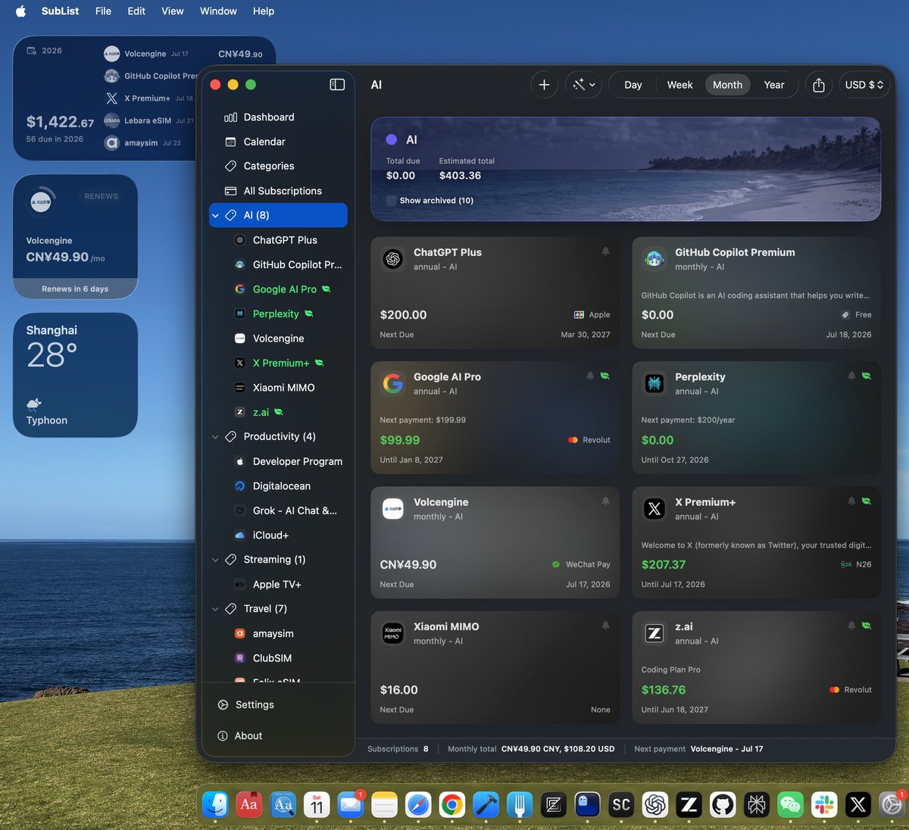Viewport: 909px width, 830px height.
Task: Open the USD $ currency selector
Action: (x=864, y=85)
